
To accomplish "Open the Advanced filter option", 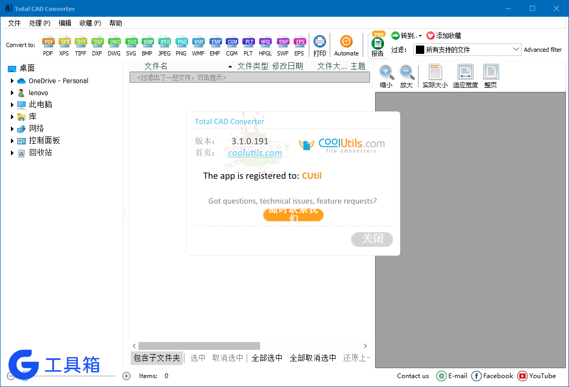I will pos(542,50).
